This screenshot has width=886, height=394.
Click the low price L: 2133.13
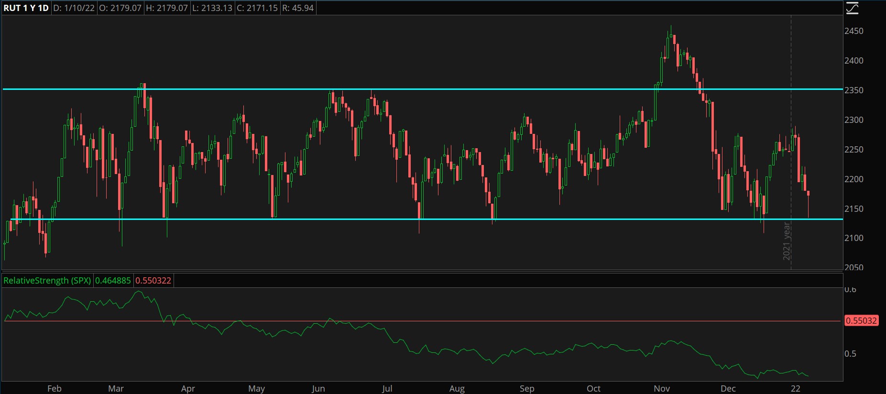pyautogui.click(x=212, y=8)
